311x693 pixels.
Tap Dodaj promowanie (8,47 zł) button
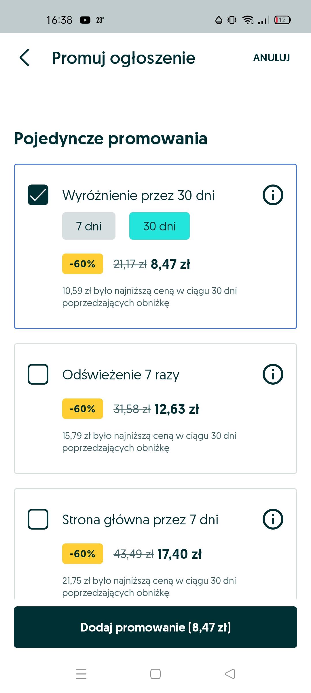(155, 627)
